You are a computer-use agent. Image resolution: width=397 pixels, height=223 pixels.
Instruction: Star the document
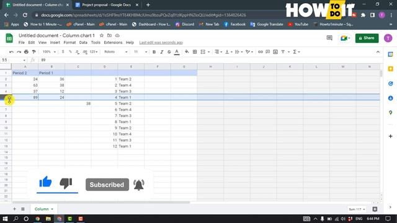click(102, 35)
